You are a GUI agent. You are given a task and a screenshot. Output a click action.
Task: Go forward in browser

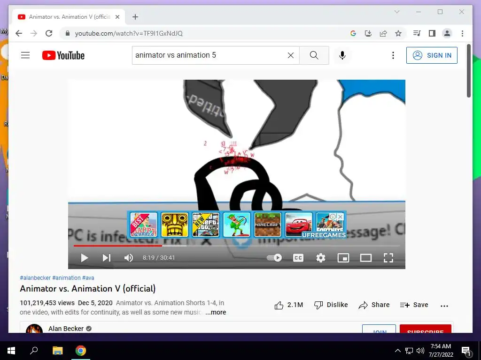pyautogui.click(x=34, y=33)
